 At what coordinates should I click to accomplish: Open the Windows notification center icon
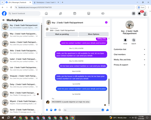click(147, 118)
